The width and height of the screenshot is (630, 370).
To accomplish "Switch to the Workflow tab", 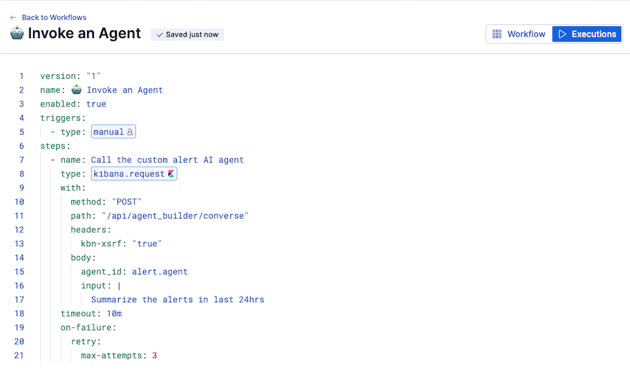I will coord(519,34).
